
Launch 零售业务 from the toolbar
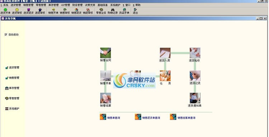pyautogui.click(x=101, y=11)
